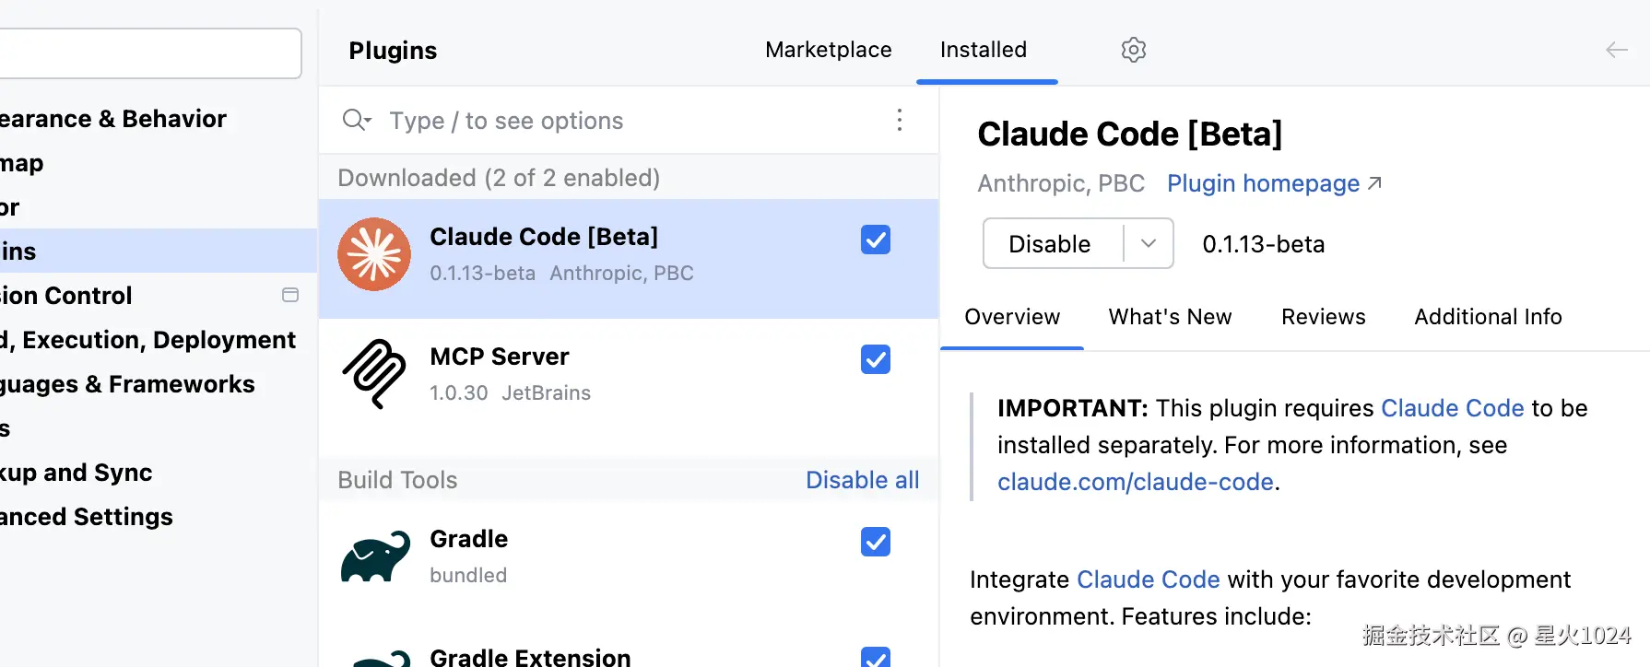Disable the Gradle plugin checkbox

(875, 542)
